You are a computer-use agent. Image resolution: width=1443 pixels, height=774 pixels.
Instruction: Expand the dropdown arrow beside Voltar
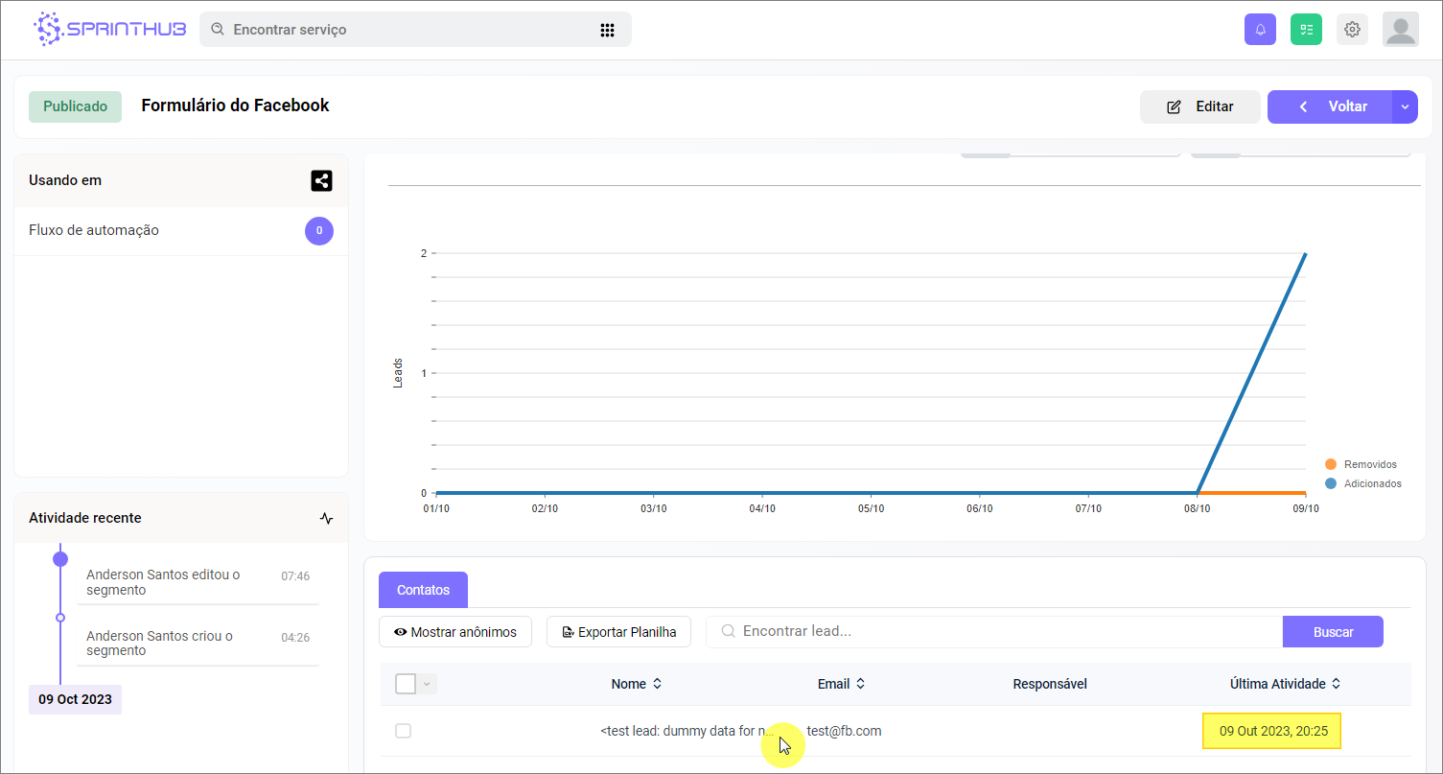(1405, 107)
